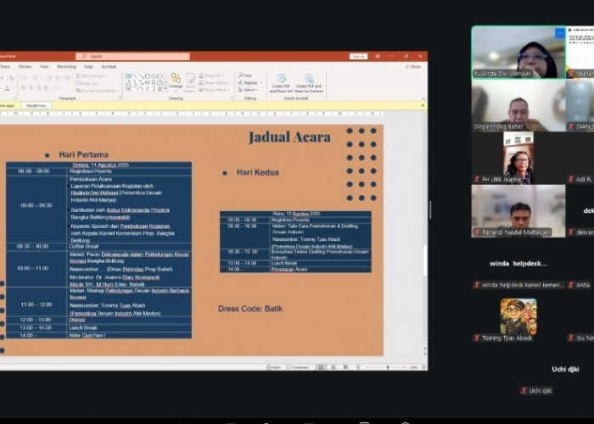
Task: Click the Uchi djki participant tile
Action: coord(565,370)
